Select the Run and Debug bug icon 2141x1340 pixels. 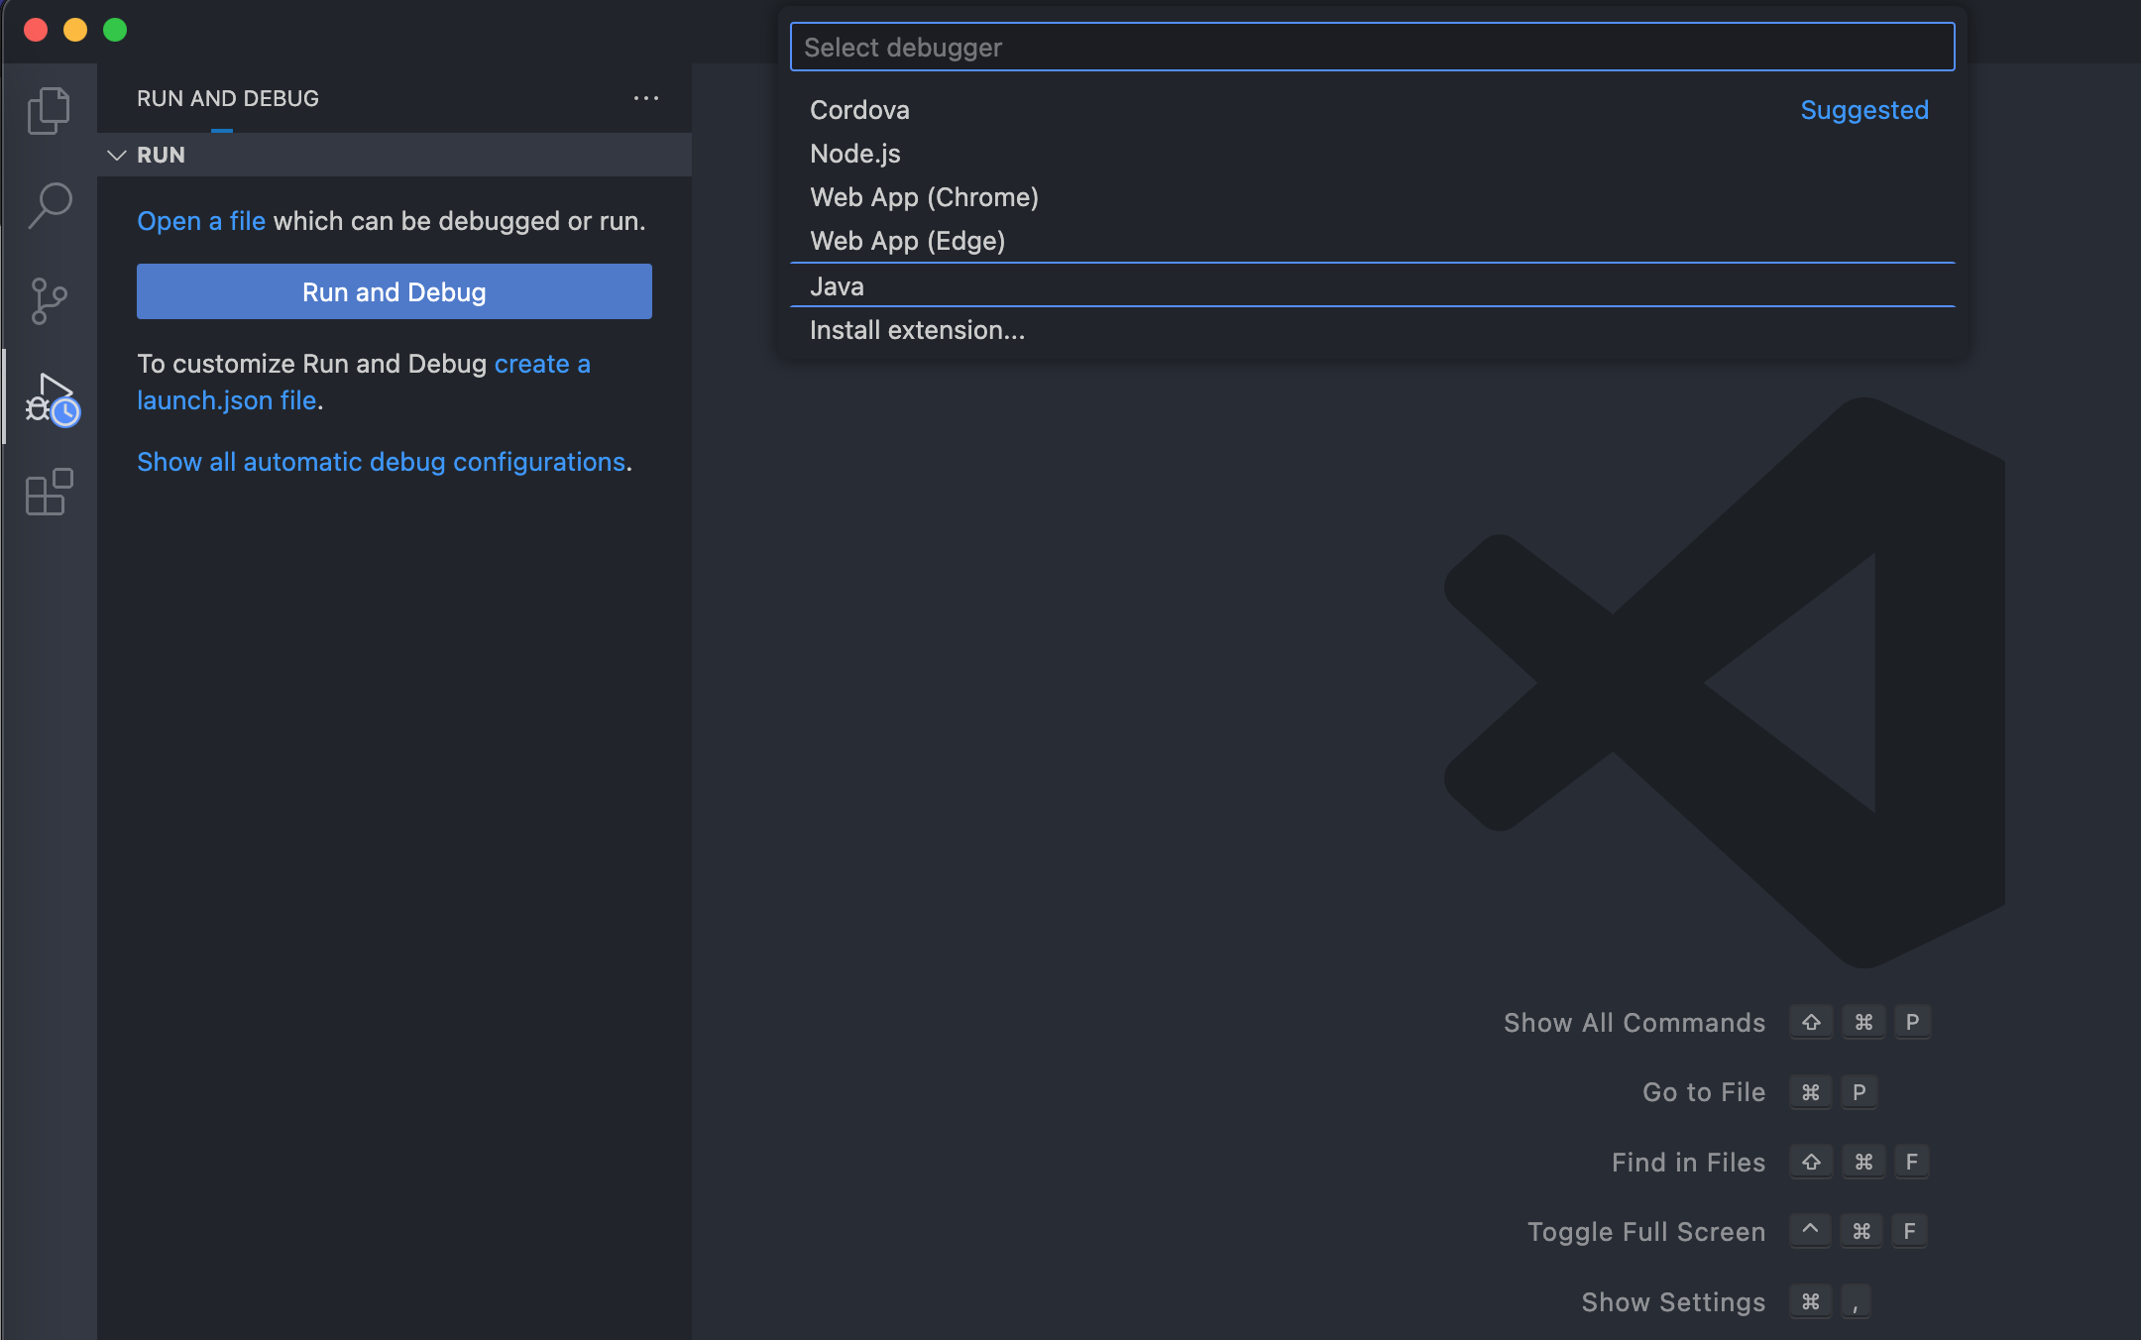coord(52,398)
